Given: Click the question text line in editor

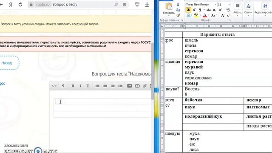Looking at the screenshot, I should [x=102, y=102].
